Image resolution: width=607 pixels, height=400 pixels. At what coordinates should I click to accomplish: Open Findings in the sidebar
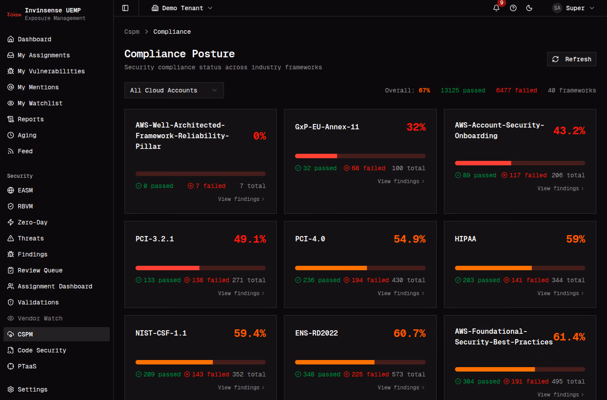point(56,254)
